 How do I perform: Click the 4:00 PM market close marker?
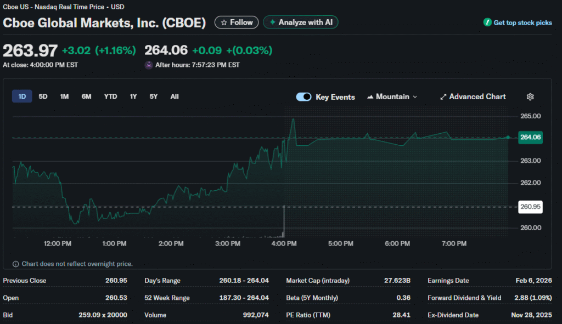click(x=284, y=219)
